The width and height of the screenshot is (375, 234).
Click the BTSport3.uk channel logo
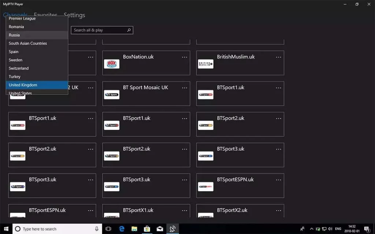click(206, 155)
